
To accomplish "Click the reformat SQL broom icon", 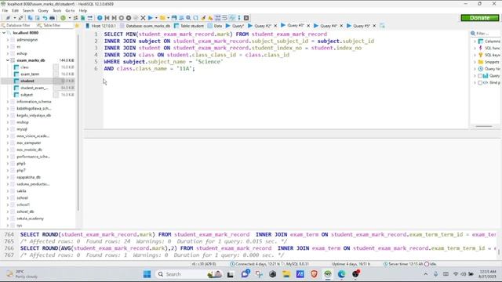I will [203, 18].
